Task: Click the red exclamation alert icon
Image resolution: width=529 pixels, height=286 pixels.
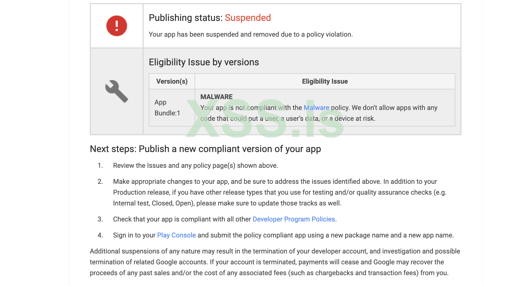Action: 117,26
